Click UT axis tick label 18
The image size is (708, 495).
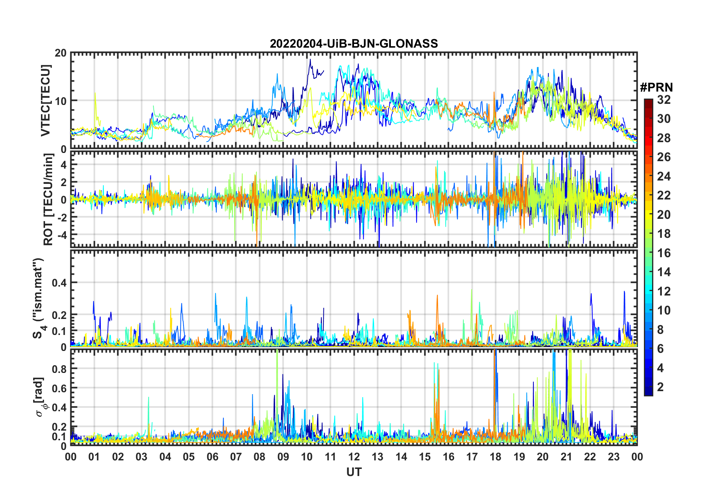pyautogui.click(x=495, y=457)
